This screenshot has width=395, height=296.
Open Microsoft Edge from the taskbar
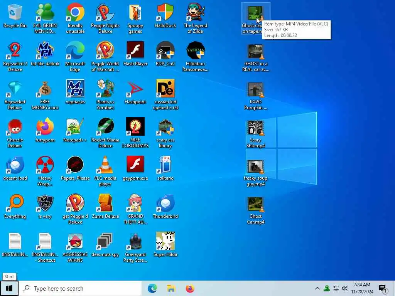(152, 288)
